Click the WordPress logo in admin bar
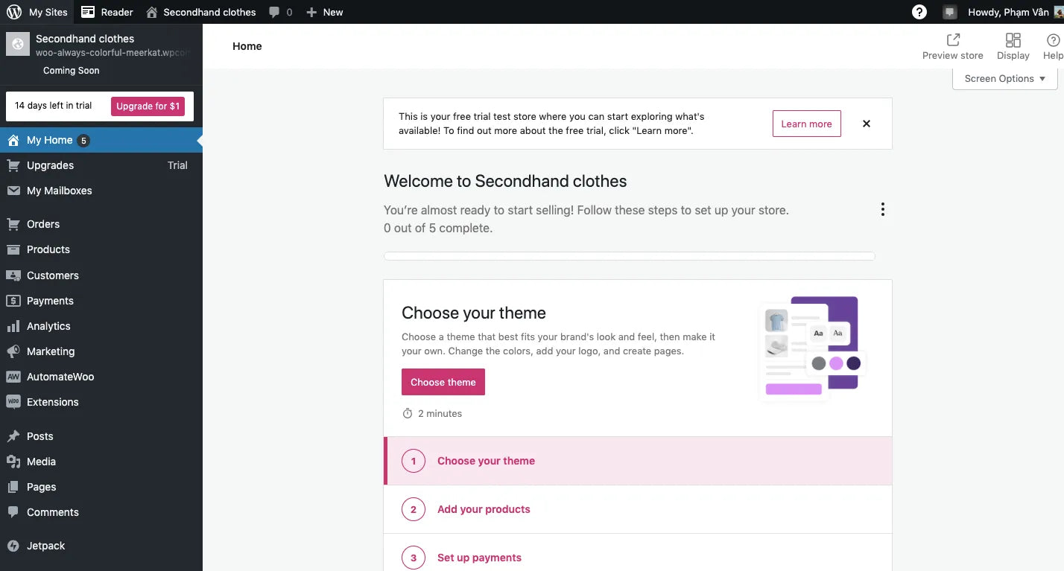Viewport: 1064px width, 571px height. pyautogui.click(x=14, y=12)
